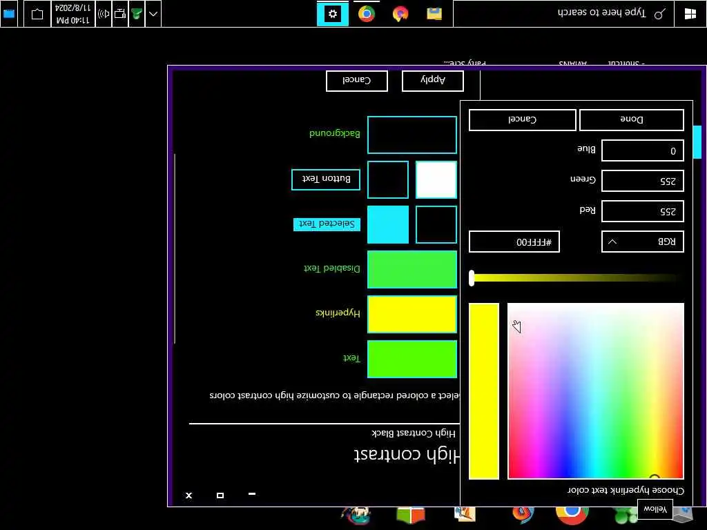Viewport: 707px width, 530px height.
Task: Click the search magnifier icon on taskbar
Action: pyautogui.click(x=659, y=14)
